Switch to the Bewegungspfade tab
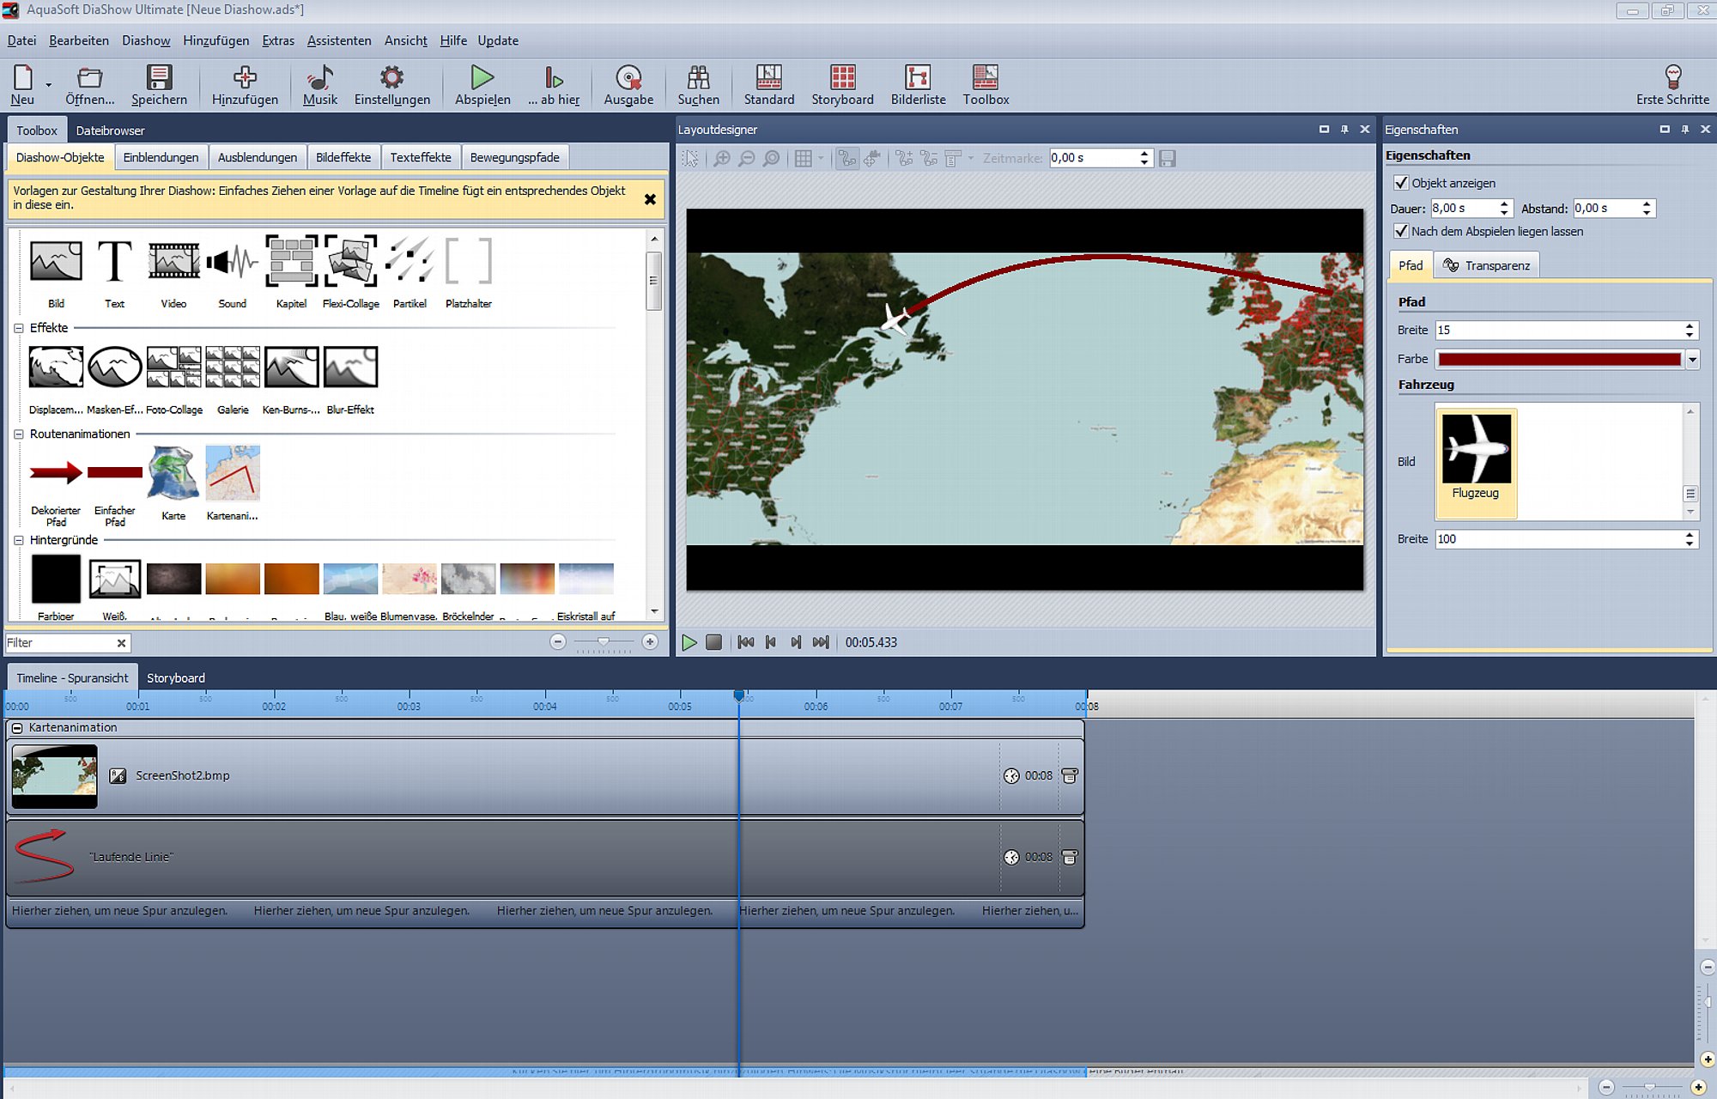The image size is (1717, 1099). [x=514, y=157]
